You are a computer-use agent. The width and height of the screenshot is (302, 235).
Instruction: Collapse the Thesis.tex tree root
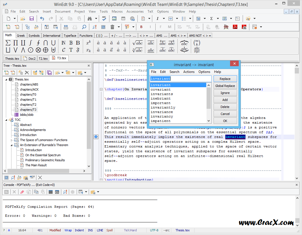(6, 79)
